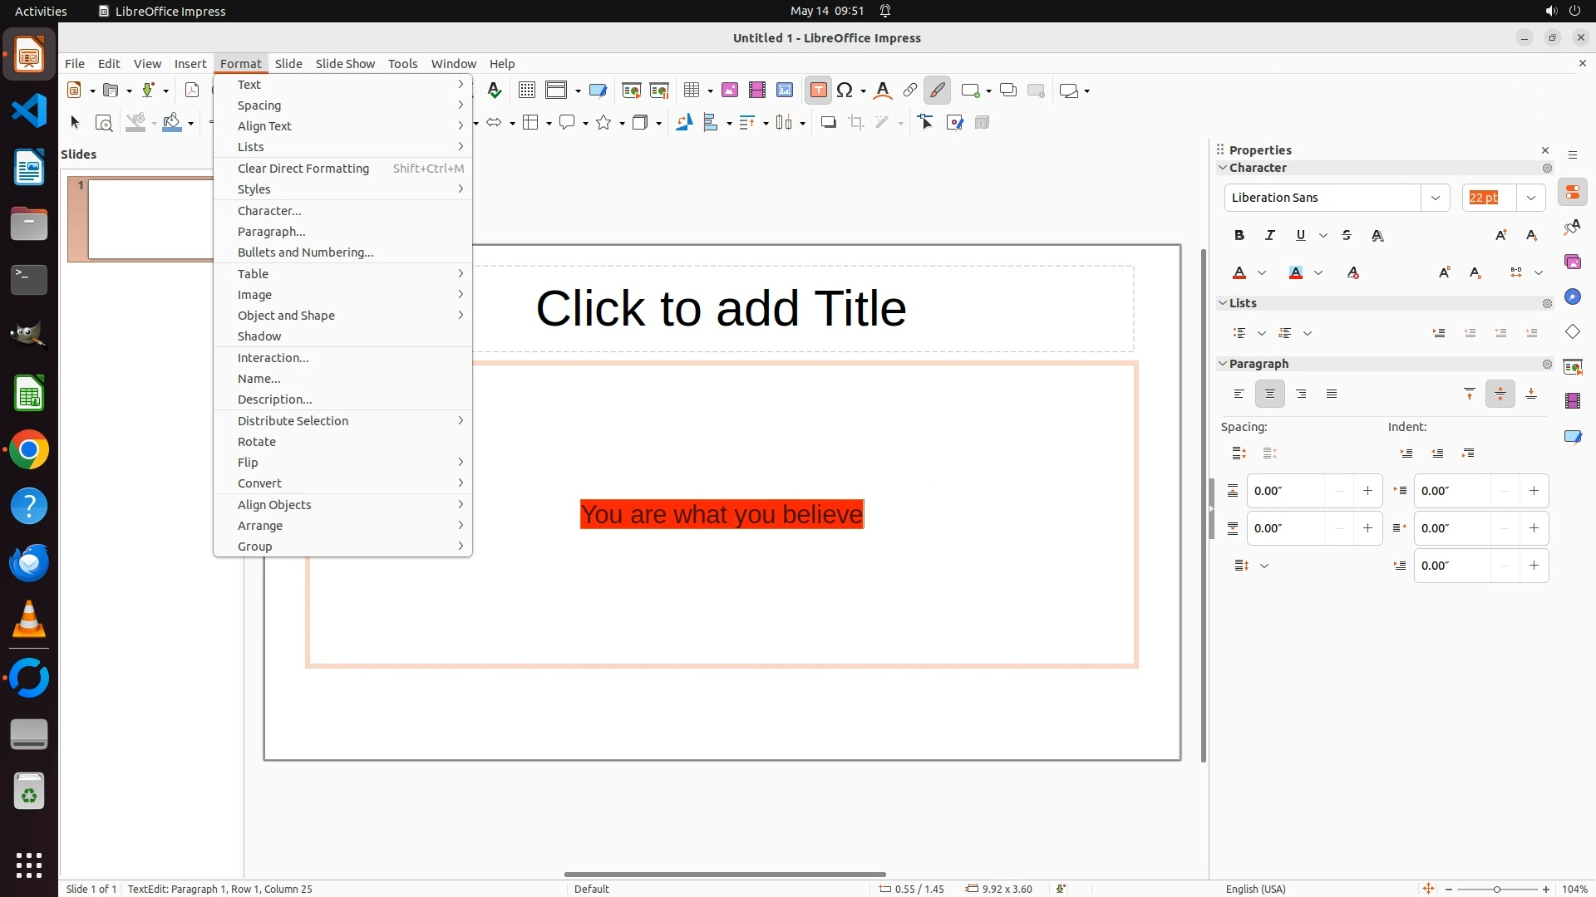Open the Navigator sidebar icon
Image resolution: width=1596 pixels, height=897 pixels.
(1572, 297)
